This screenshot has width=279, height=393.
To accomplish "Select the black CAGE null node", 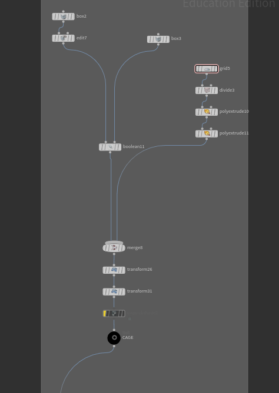I will click(x=114, y=338).
